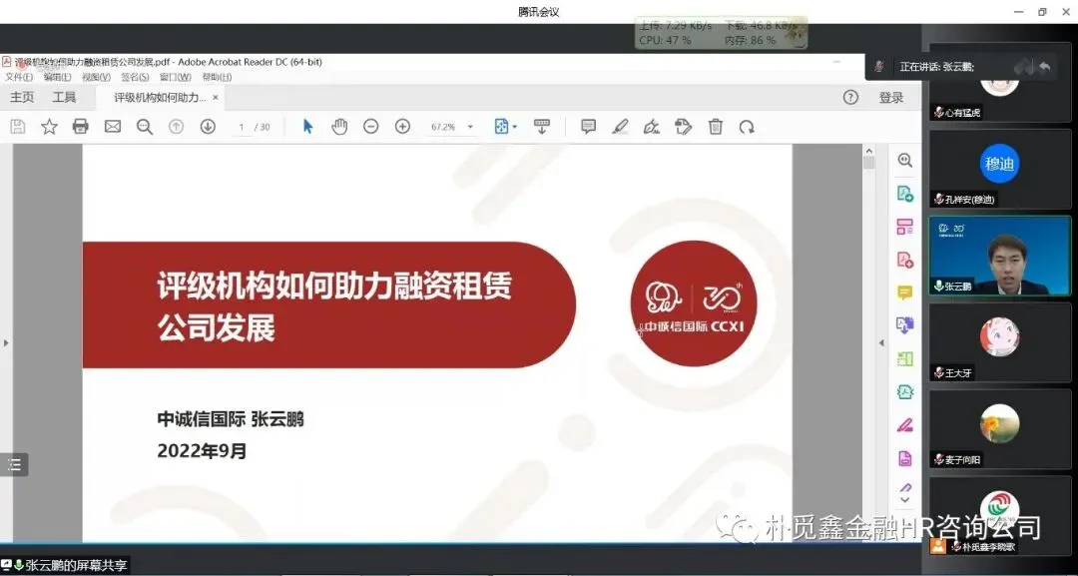Open Create PDF tool in right pane
Image resolution: width=1078 pixels, height=576 pixels.
click(905, 260)
